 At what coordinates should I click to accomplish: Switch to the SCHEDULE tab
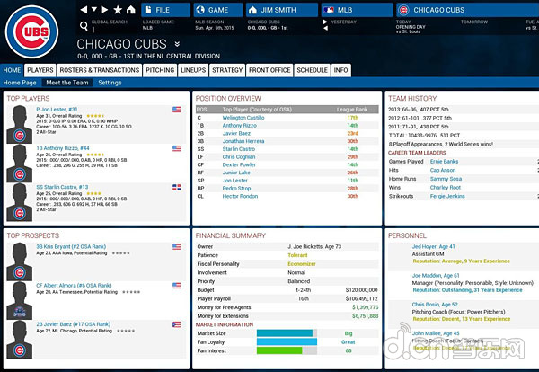pyautogui.click(x=312, y=70)
